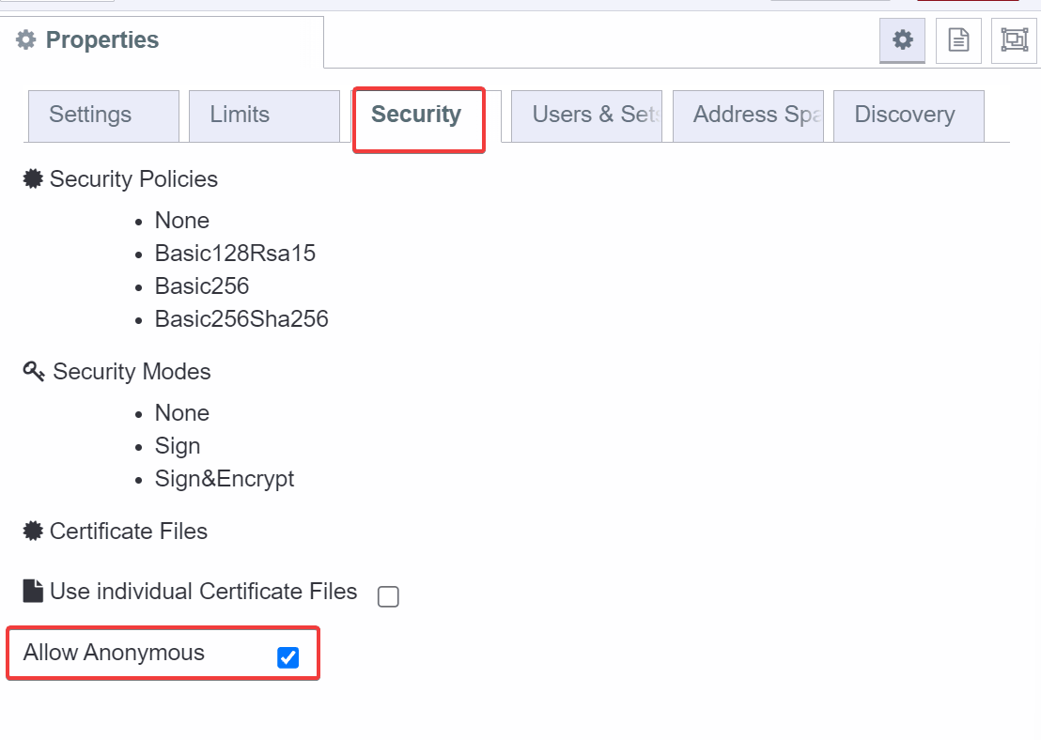Click the badge icon beside Certificate Files
1041x740 pixels.
[x=32, y=530]
